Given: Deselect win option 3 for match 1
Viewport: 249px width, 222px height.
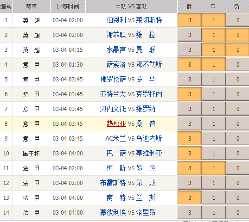Looking at the screenshot, I should 190,20.
